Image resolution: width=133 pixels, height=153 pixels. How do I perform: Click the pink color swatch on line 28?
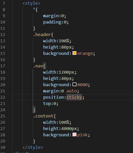pyautogui.click(x=74, y=134)
